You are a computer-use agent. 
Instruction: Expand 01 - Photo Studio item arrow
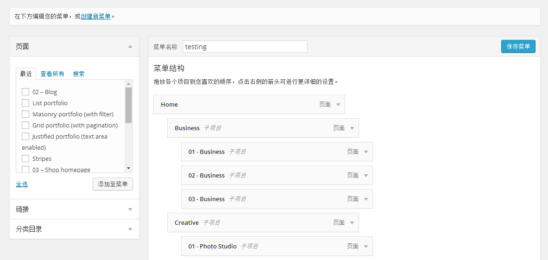[x=366, y=247]
